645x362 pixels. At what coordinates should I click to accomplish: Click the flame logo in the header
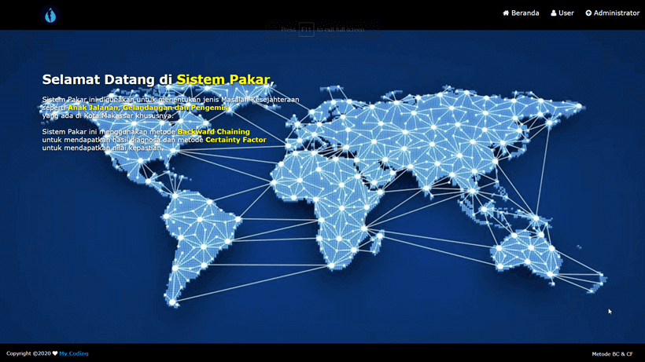click(50, 15)
